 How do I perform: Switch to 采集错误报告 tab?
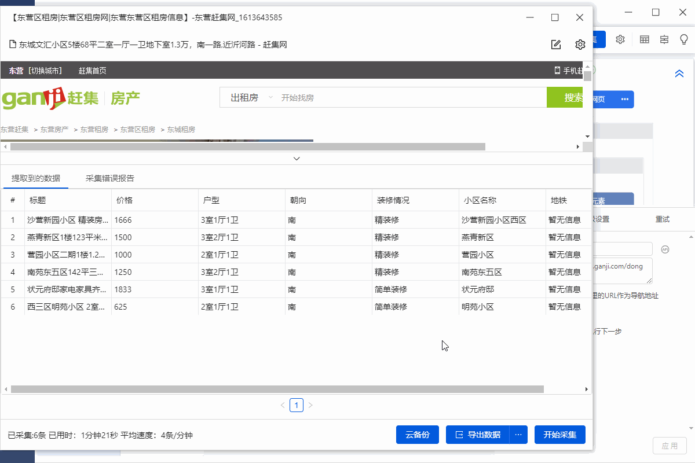pyautogui.click(x=110, y=178)
